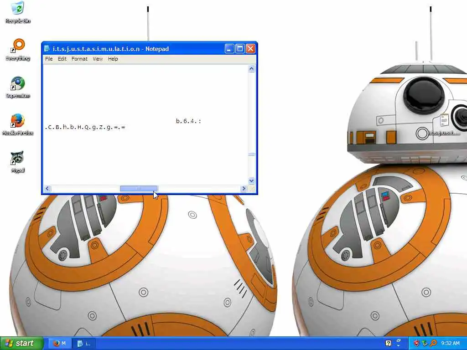Click the vertical scrollbar up arrow

coord(251,69)
